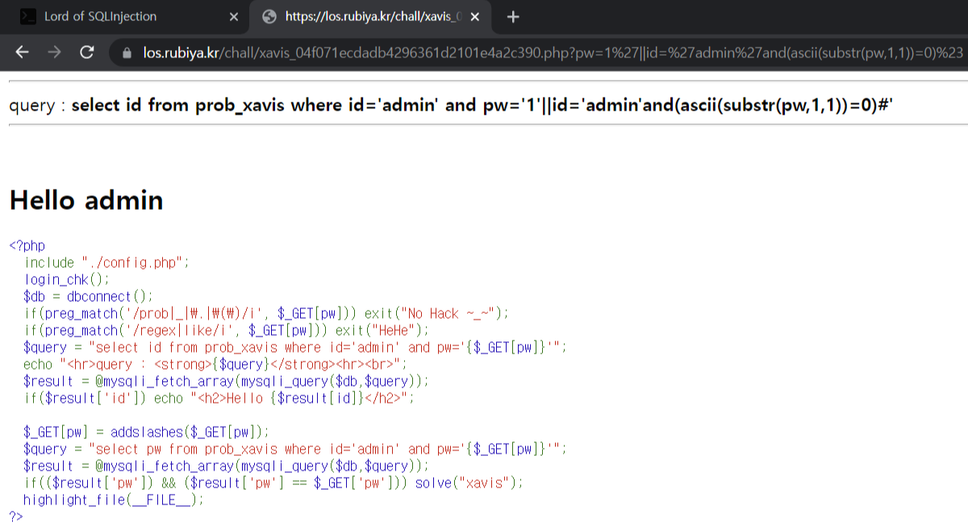The image size is (968, 527).
Task: Click the "select id from prob_xavis" $query line
Action: click(296, 347)
